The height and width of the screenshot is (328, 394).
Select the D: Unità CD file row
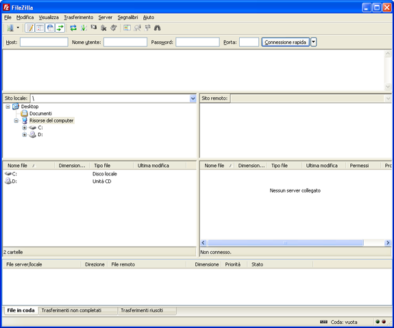pos(99,181)
